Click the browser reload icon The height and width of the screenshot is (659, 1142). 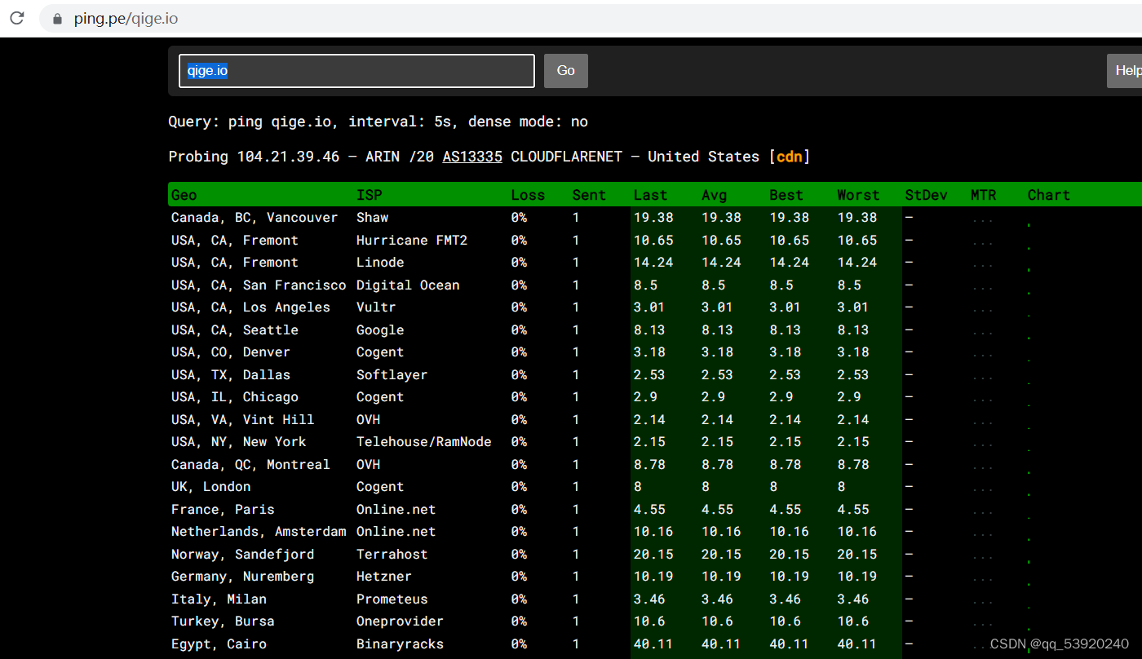click(16, 18)
